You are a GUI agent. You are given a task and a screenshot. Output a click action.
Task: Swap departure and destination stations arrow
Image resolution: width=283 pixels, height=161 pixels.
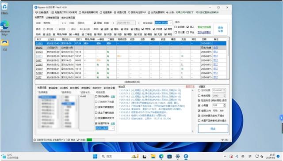64,23
